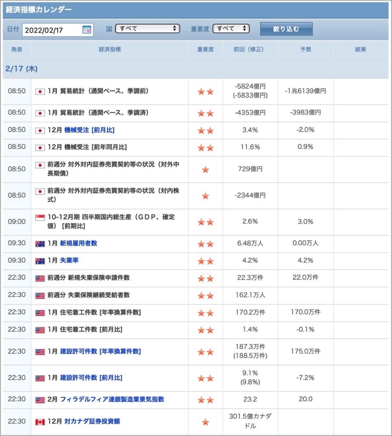Open the calendar date picker icon

click(x=87, y=29)
